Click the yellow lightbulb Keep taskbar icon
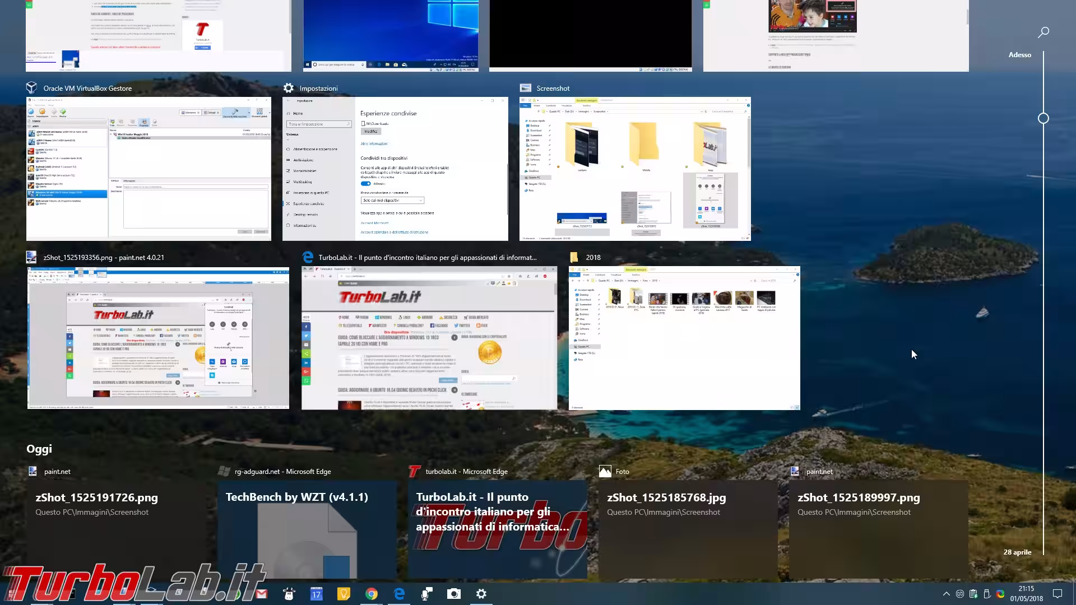The height and width of the screenshot is (605, 1076). point(344,594)
